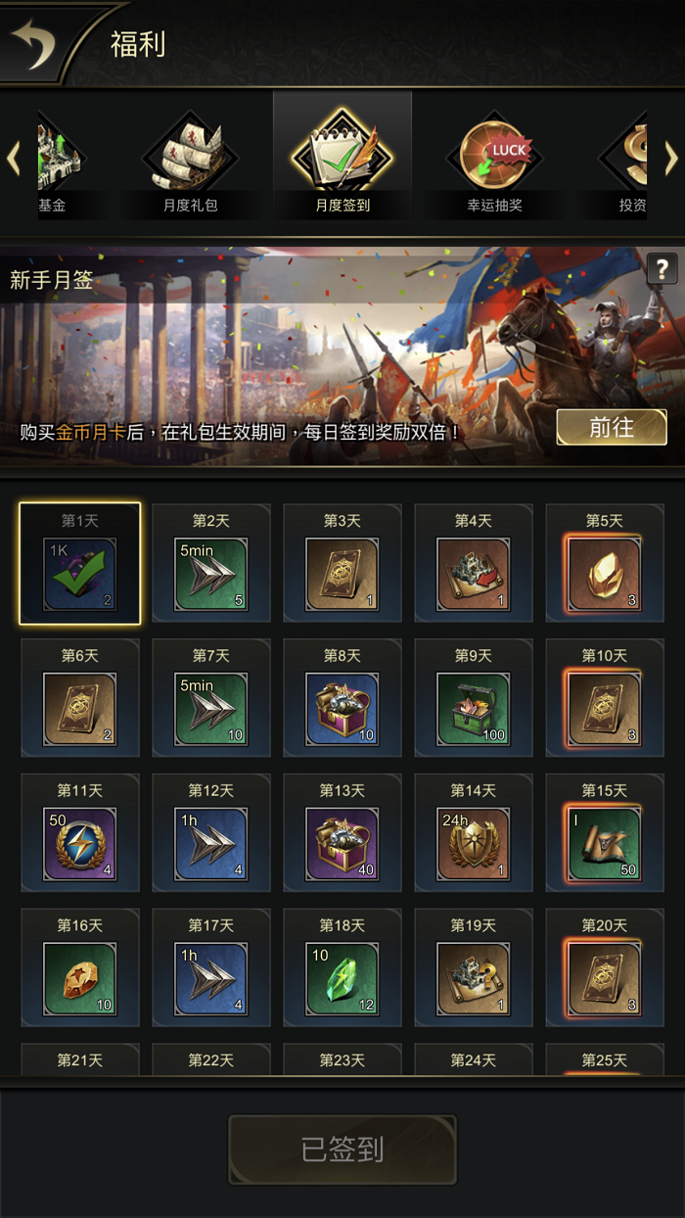Click the 已签到 button
This screenshot has width=685, height=1218.
(342, 1149)
